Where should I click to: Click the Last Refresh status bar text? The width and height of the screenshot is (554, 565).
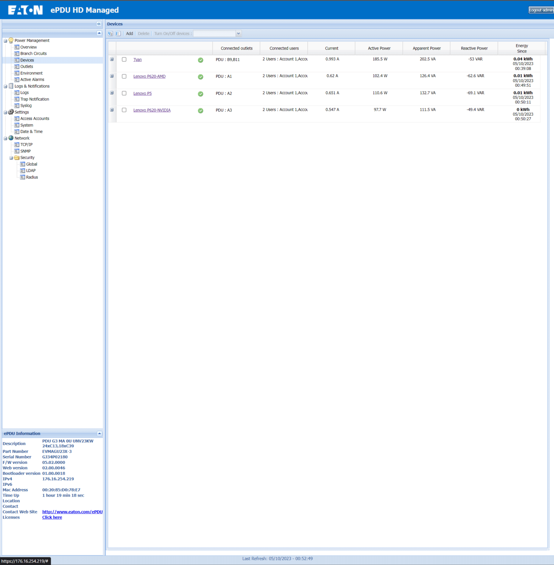pyautogui.click(x=277, y=558)
